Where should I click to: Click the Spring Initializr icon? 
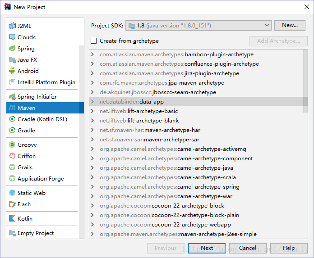(12, 96)
